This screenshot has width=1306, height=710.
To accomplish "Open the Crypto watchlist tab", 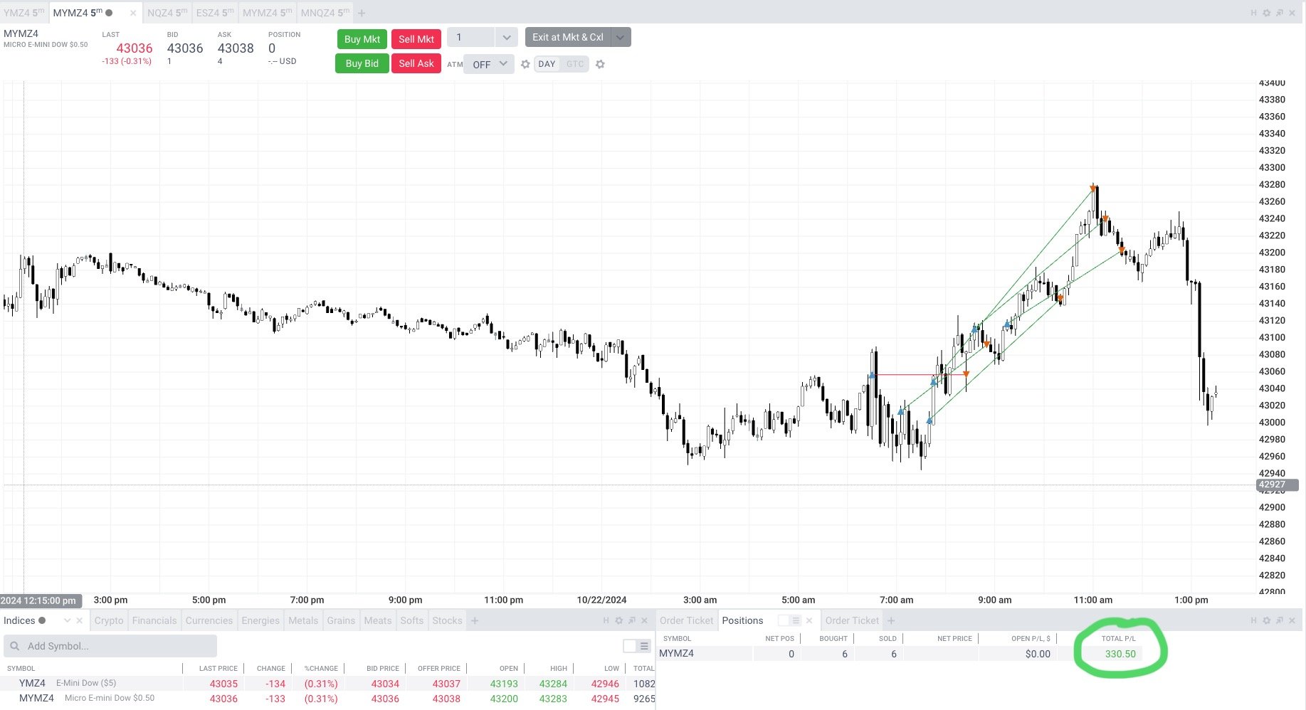I will [109, 620].
